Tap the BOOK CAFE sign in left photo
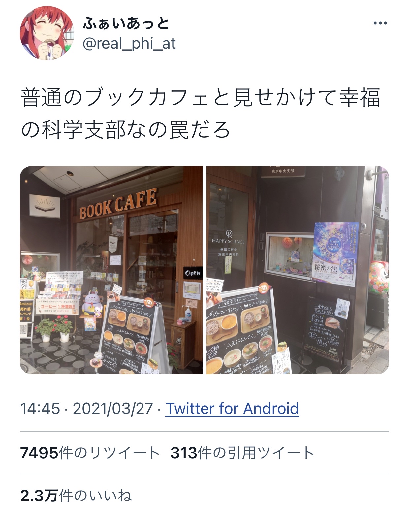This screenshot has height=514, width=409. 118,204
